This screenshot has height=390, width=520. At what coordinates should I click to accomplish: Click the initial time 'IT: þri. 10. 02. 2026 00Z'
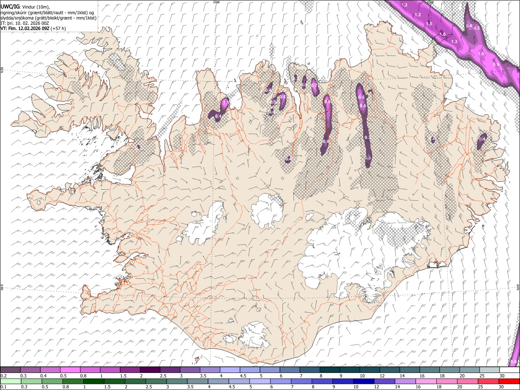(25, 23)
